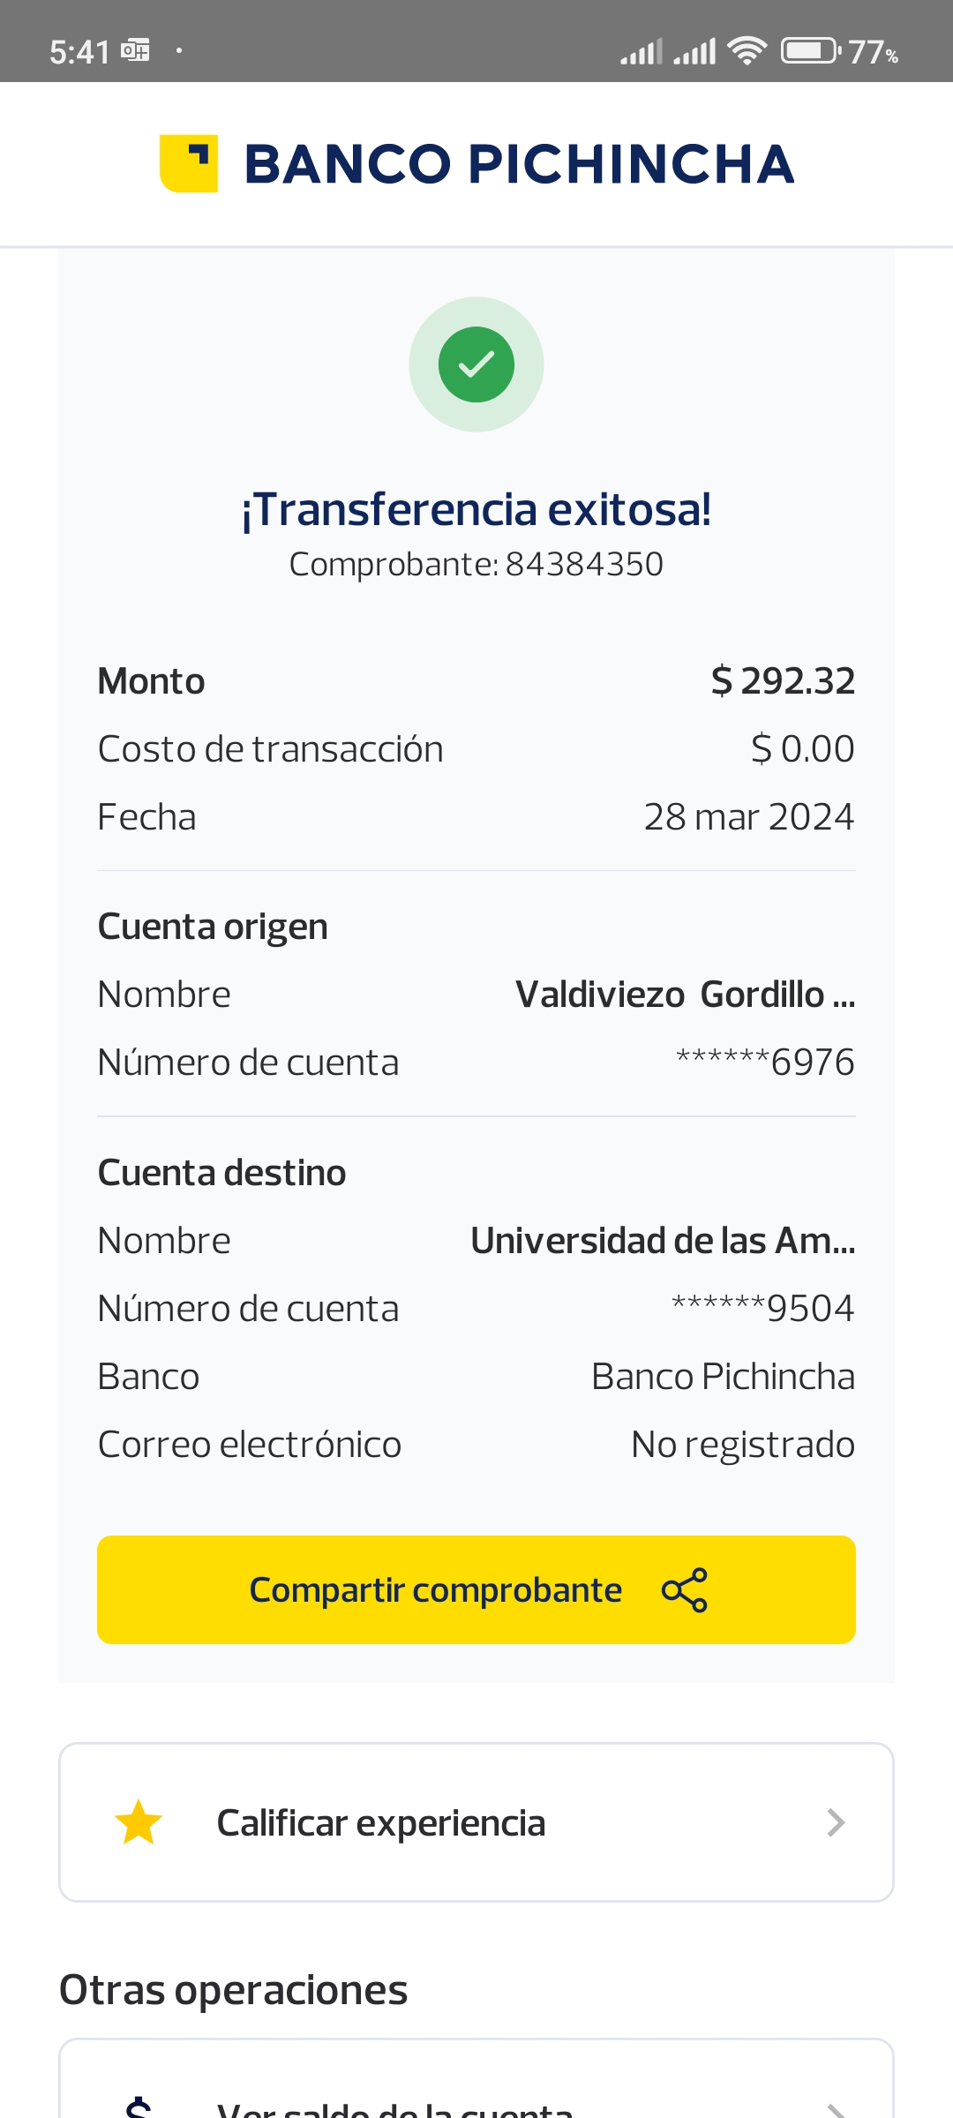Click the share icon on yellow button
This screenshot has width=953, height=2118.
(685, 1590)
